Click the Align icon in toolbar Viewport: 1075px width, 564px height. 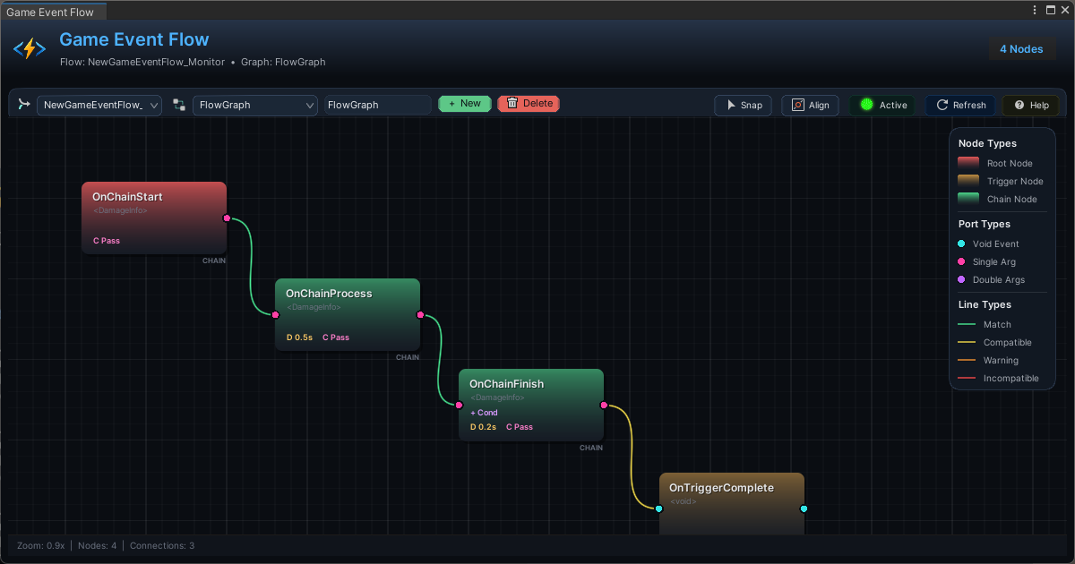798,105
